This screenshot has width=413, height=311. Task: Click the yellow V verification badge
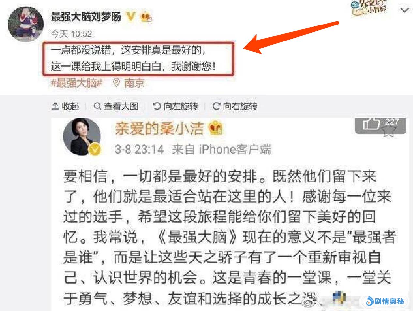pos(130,16)
